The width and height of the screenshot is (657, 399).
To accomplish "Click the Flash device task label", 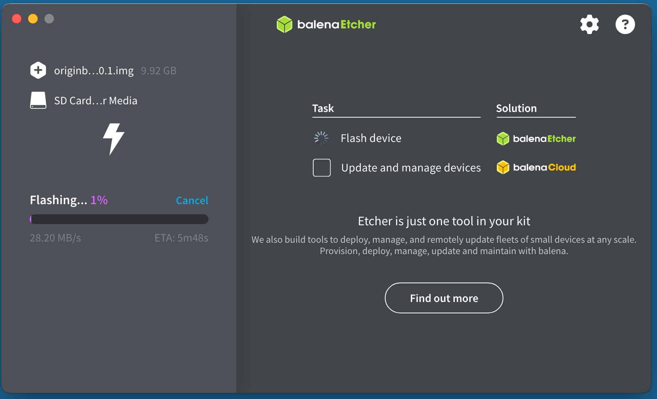I will (x=371, y=138).
